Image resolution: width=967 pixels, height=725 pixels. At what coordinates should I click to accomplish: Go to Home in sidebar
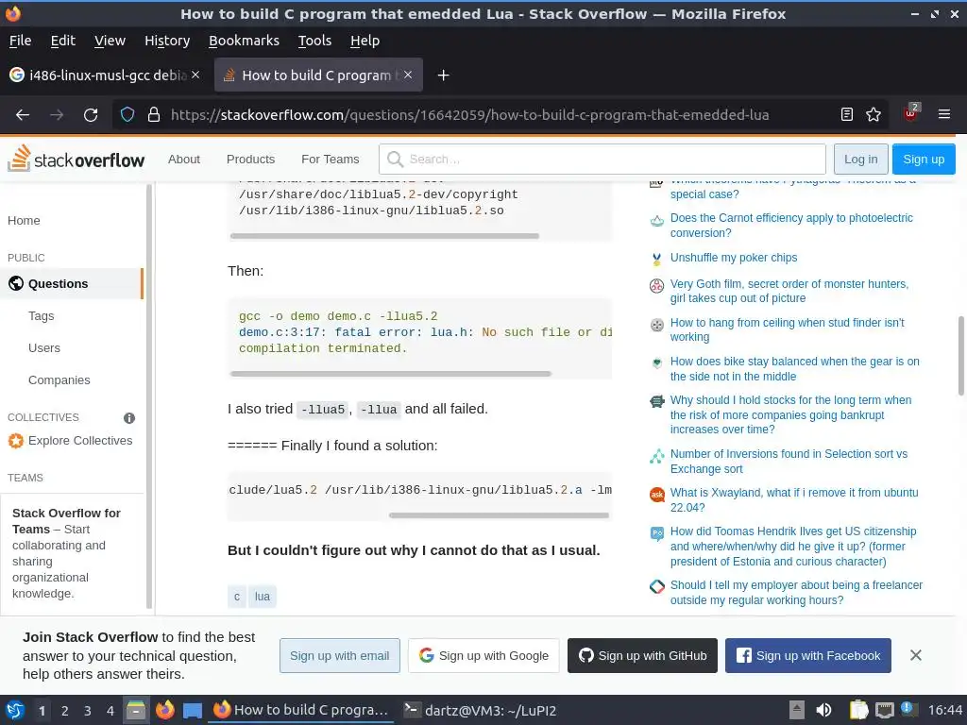[x=24, y=221]
